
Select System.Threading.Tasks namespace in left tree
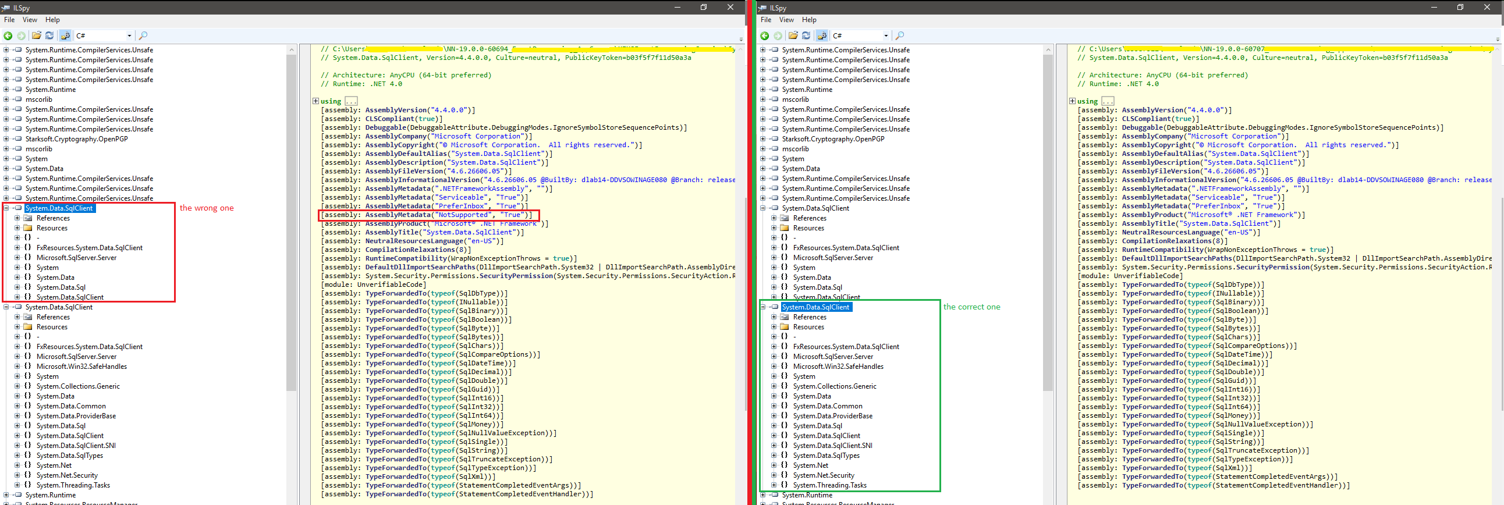click(73, 485)
